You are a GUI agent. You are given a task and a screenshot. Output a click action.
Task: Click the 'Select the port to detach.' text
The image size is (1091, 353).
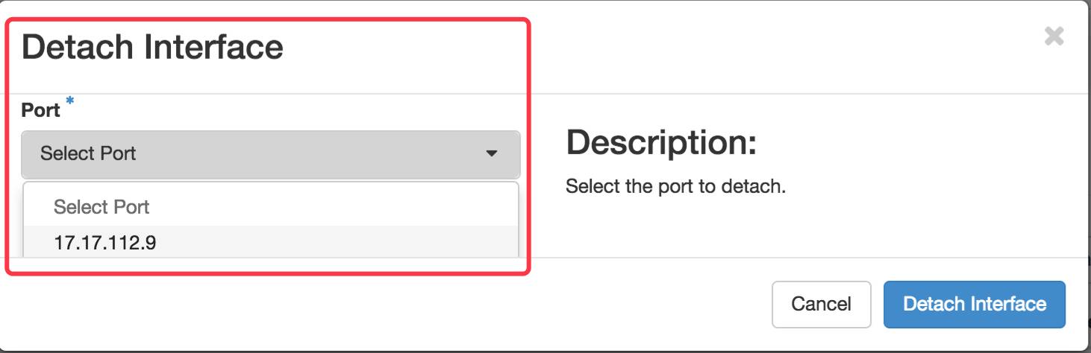tap(675, 186)
